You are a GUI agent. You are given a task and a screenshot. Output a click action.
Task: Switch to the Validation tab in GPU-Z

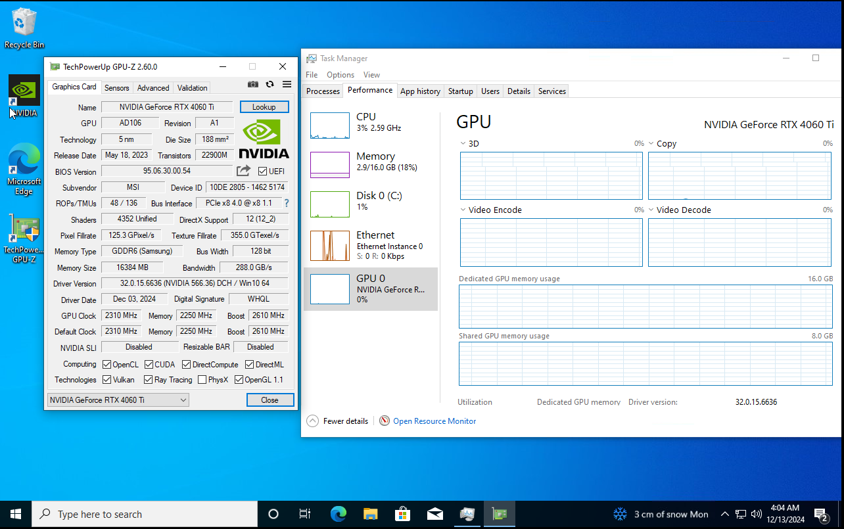tap(193, 87)
